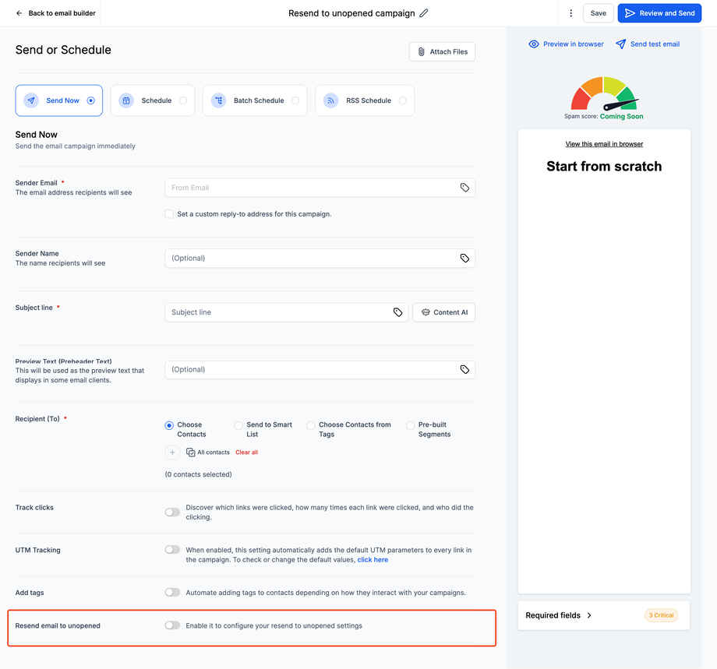717x669 pixels.
Task: Click the tag icon in Preview Text field
Action: pyautogui.click(x=464, y=370)
